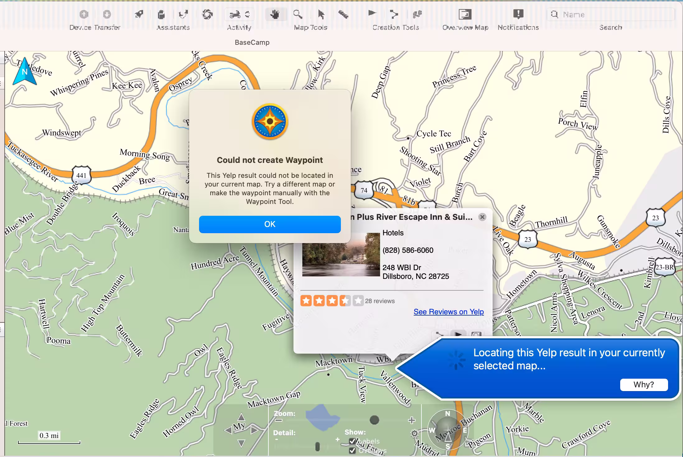Click the camera shutter icon
Image resolution: width=683 pixels, height=457 pixels.
207,14
